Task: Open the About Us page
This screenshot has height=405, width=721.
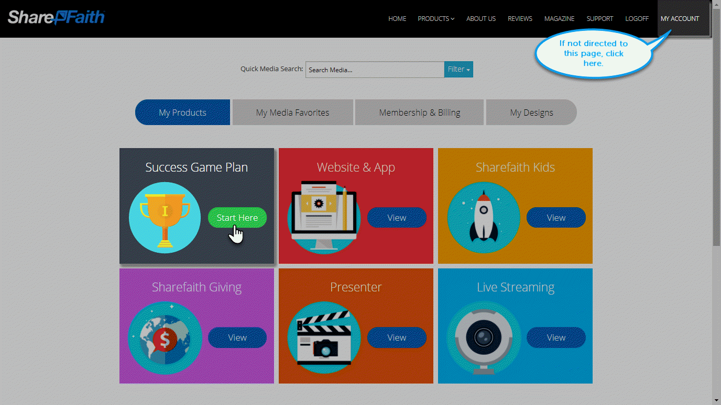Action: [x=481, y=19]
